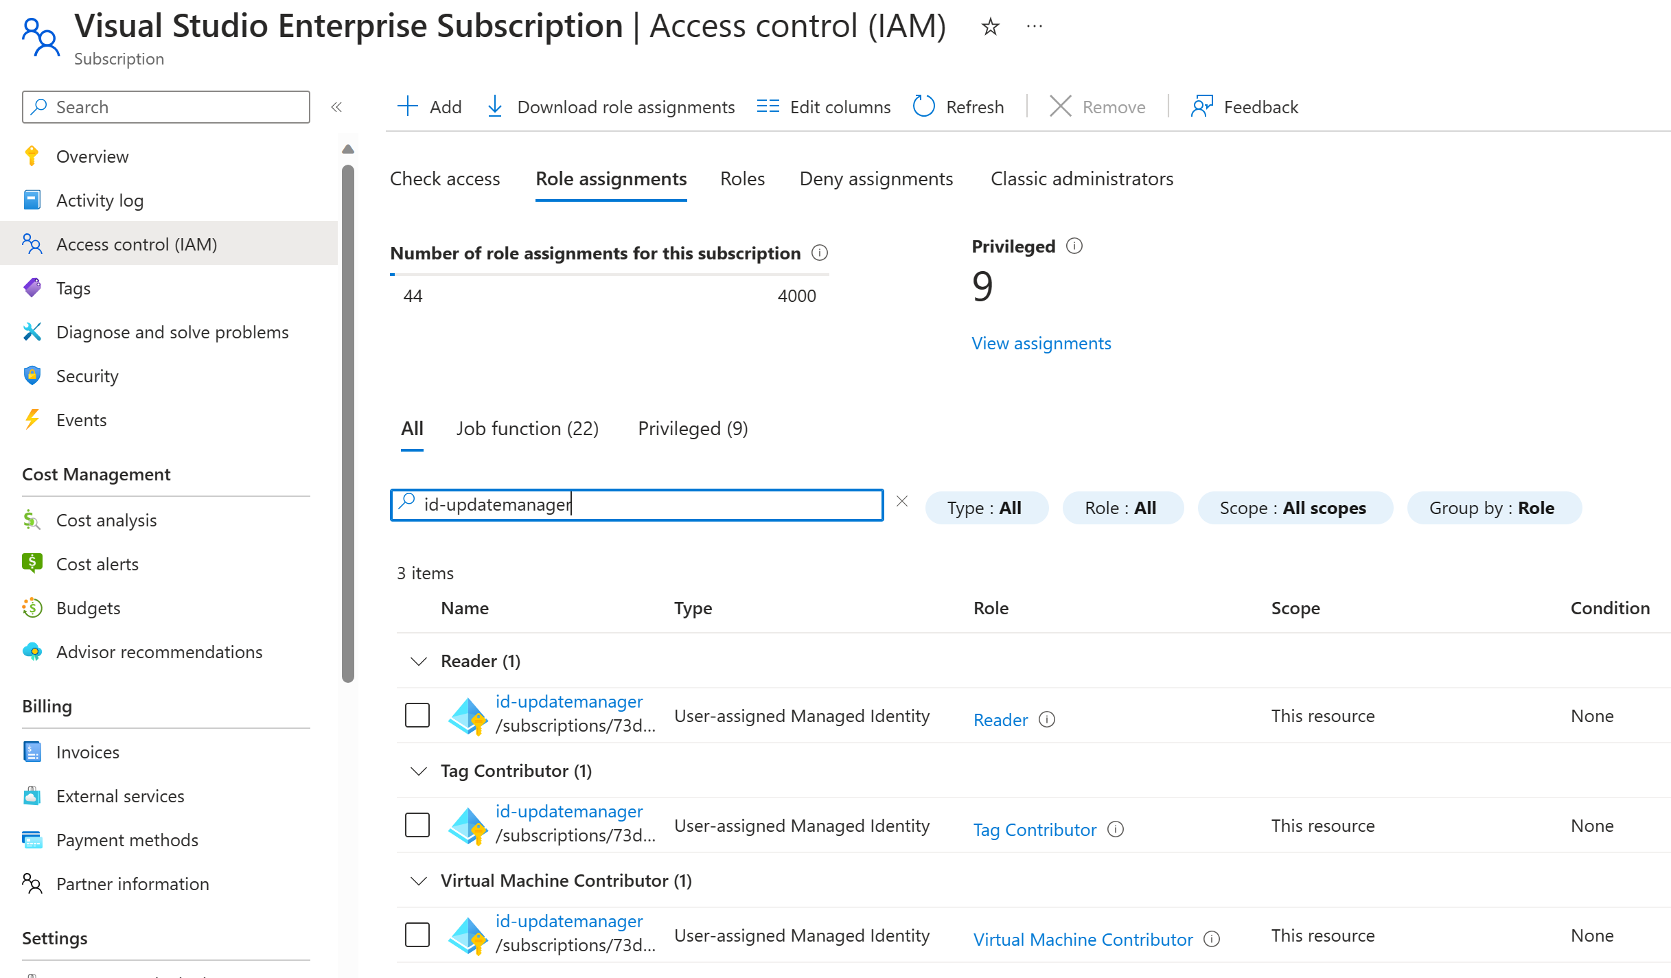Open the Tag Contributor role link

pyautogui.click(x=1035, y=830)
